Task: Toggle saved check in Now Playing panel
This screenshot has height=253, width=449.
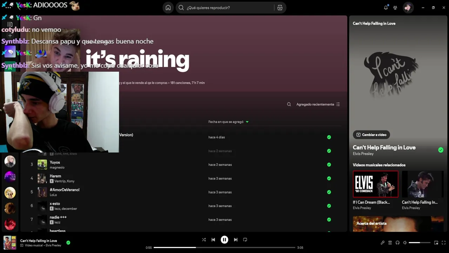Action: 441,150
